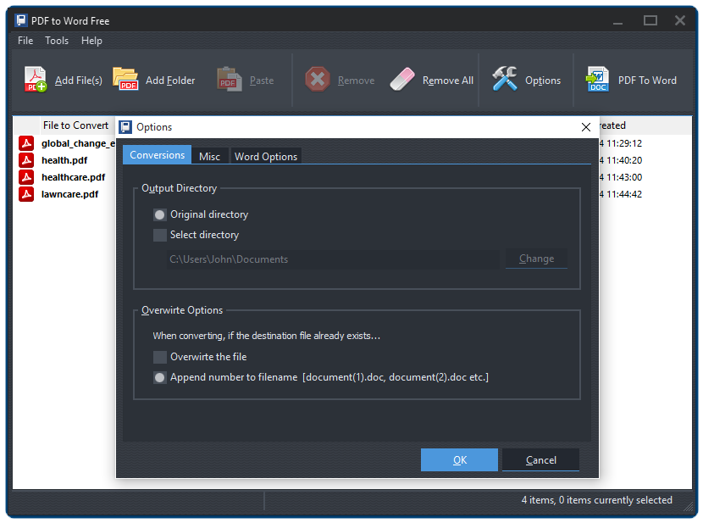Click PDF icon beside global_change file

(x=26, y=143)
